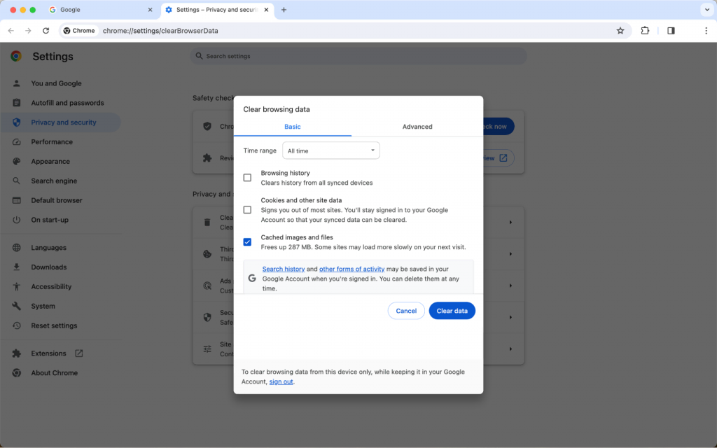Open the other forms of activity link

(x=351, y=269)
